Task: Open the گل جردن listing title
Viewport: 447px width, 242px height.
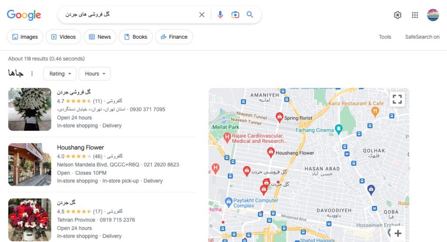Action: [66, 202]
